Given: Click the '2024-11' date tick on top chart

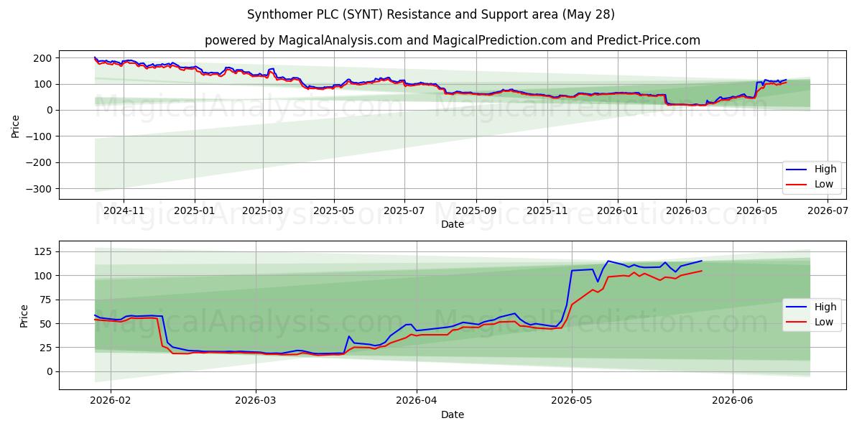Looking at the screenshot, I should tap(124, 210).
